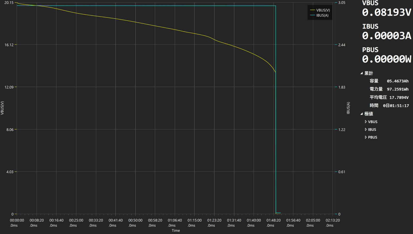Image resolution: width=413 pixels, height=234 pixels.
Task: Click the large VBUS reading 0.08193V
Action: 386,12
